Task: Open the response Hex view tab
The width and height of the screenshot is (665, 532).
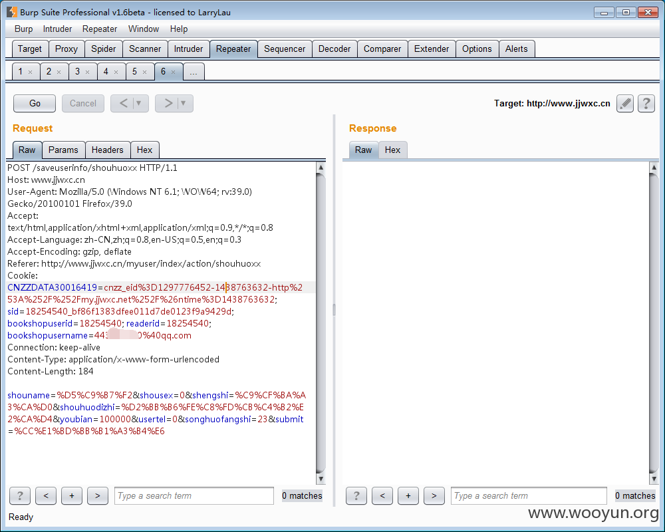Action: click(393, 150)
